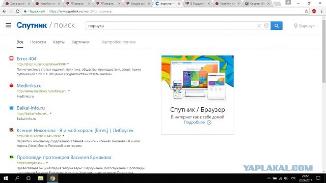Close the active порнуха browser tab
The height and width of the screenshot is (183, 326).
click(x=179, y=4)
